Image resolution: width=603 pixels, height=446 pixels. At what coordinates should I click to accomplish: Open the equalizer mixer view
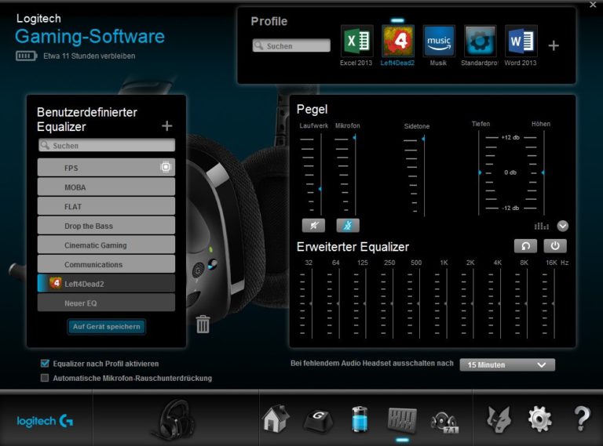tap(402, 419)
